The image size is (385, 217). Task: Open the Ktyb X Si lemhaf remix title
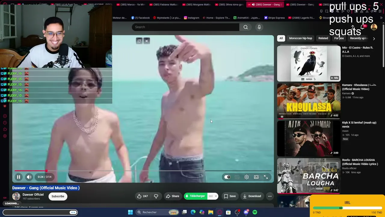359,125
